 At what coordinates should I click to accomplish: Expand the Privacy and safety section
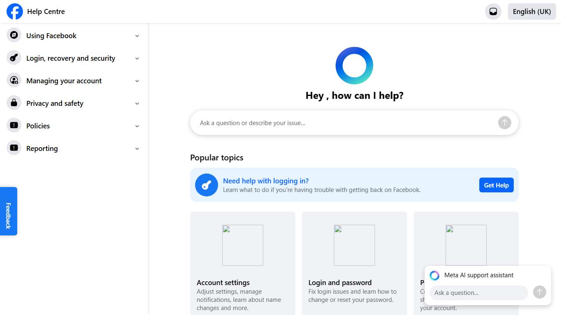137,103
